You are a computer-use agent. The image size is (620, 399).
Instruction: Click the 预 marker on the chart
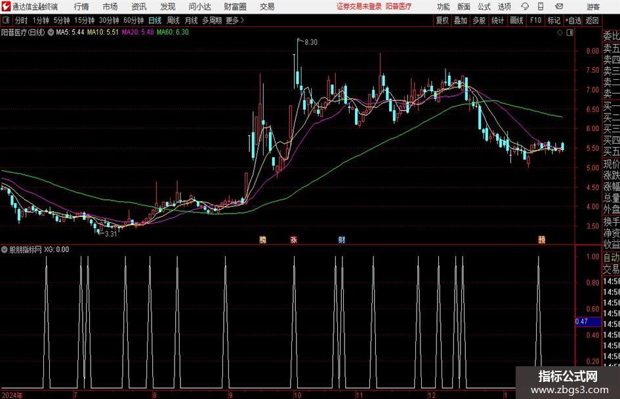(542, 239)
